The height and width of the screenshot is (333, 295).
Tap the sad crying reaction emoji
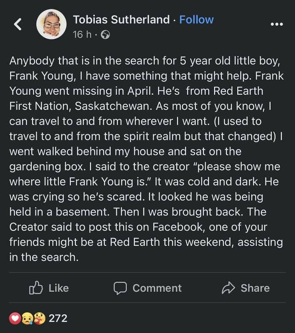[x=27, y=318]
